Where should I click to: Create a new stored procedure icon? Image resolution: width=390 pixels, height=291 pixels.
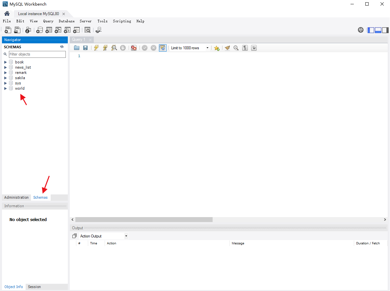[x=67, y=30]
